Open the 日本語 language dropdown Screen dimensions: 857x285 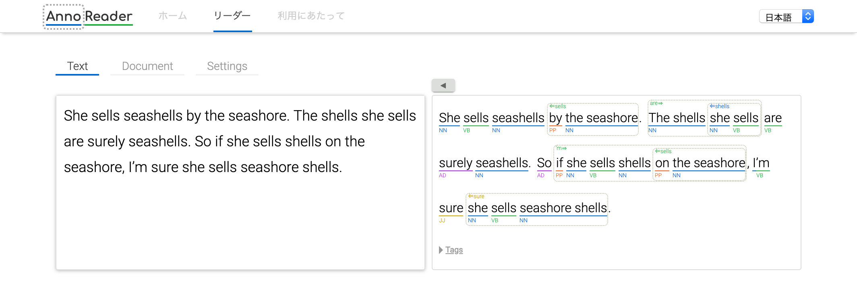click(x=780, y=17)
